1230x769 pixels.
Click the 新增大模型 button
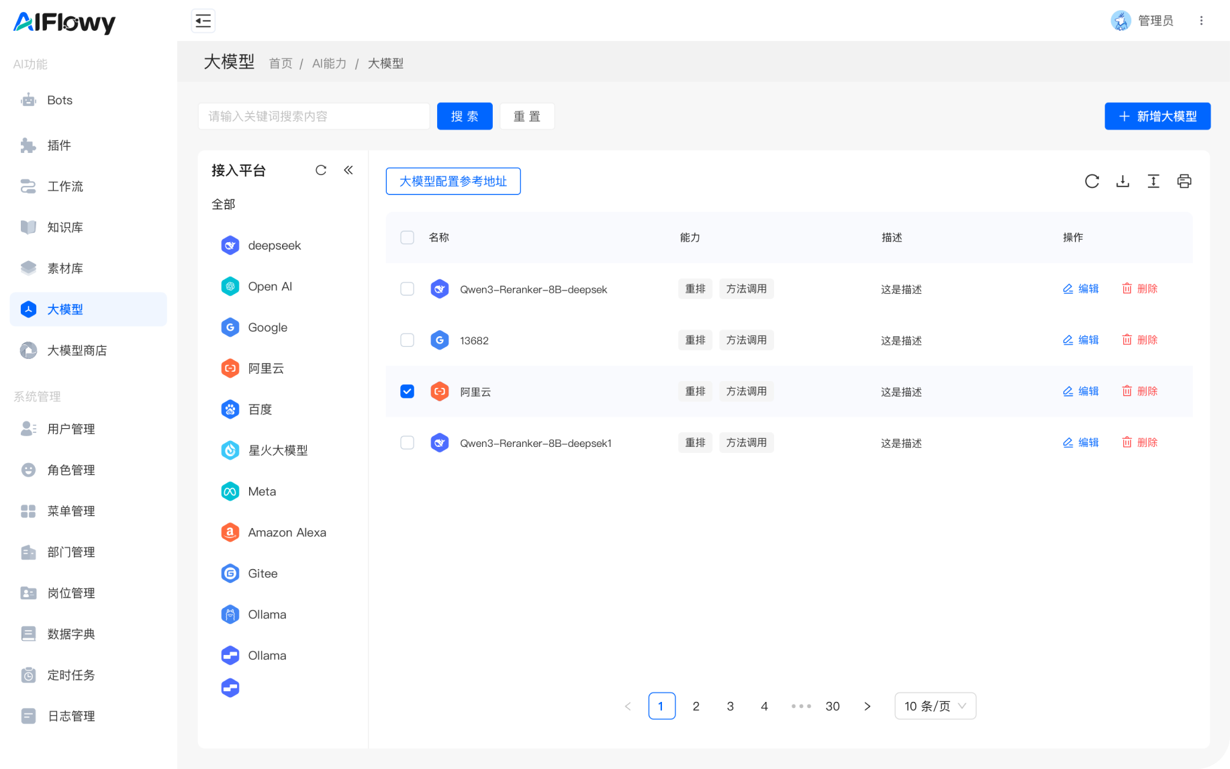1157,116
